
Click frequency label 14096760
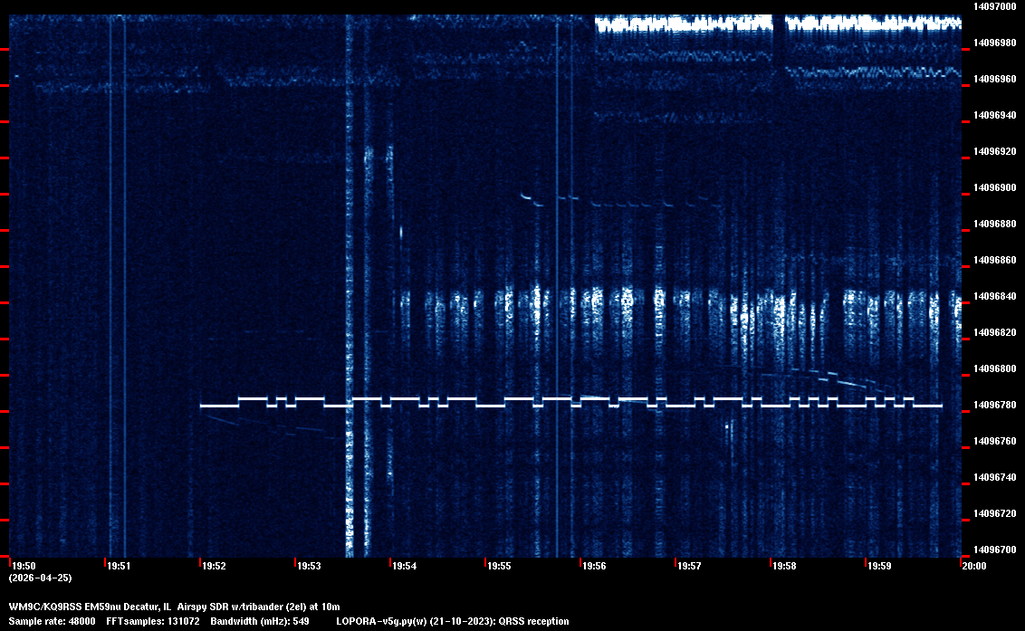(995, 442)
